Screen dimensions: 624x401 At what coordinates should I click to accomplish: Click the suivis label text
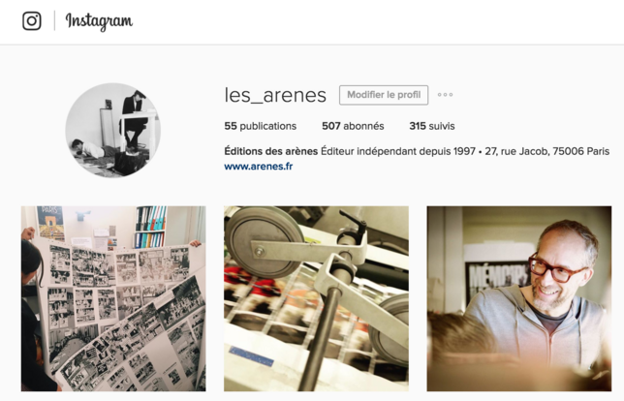[442, 126]
